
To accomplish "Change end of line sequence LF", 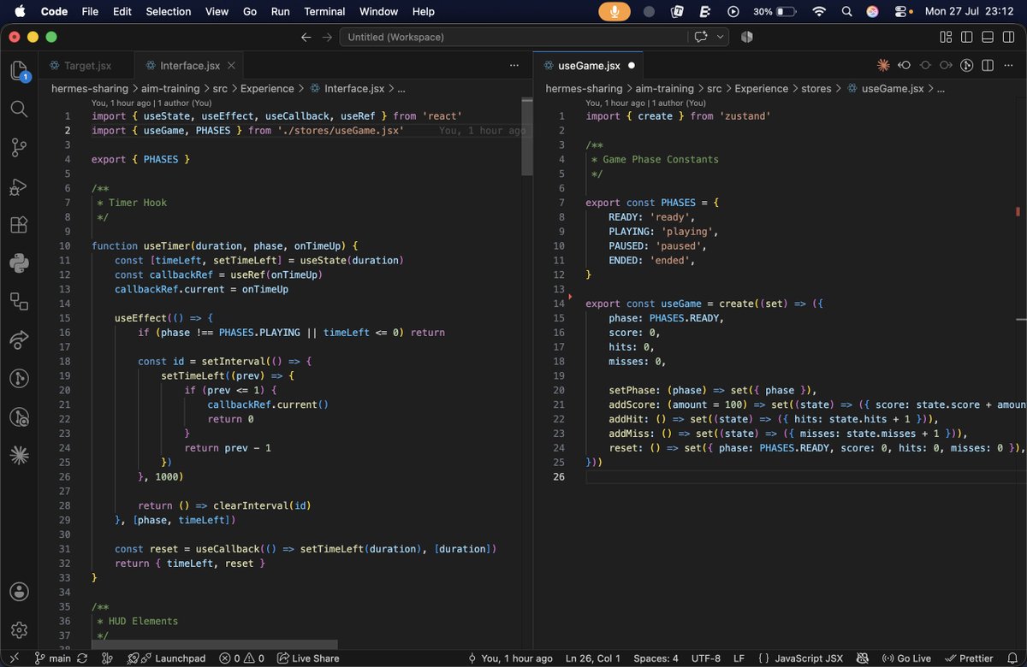I will tap(739, 658).
